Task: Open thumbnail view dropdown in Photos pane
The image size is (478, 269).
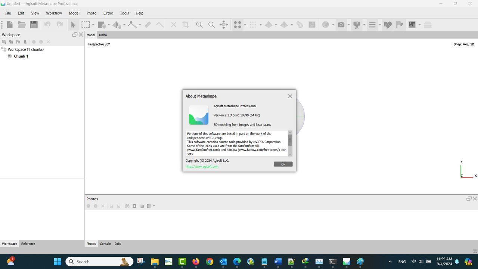Action: 154,206
